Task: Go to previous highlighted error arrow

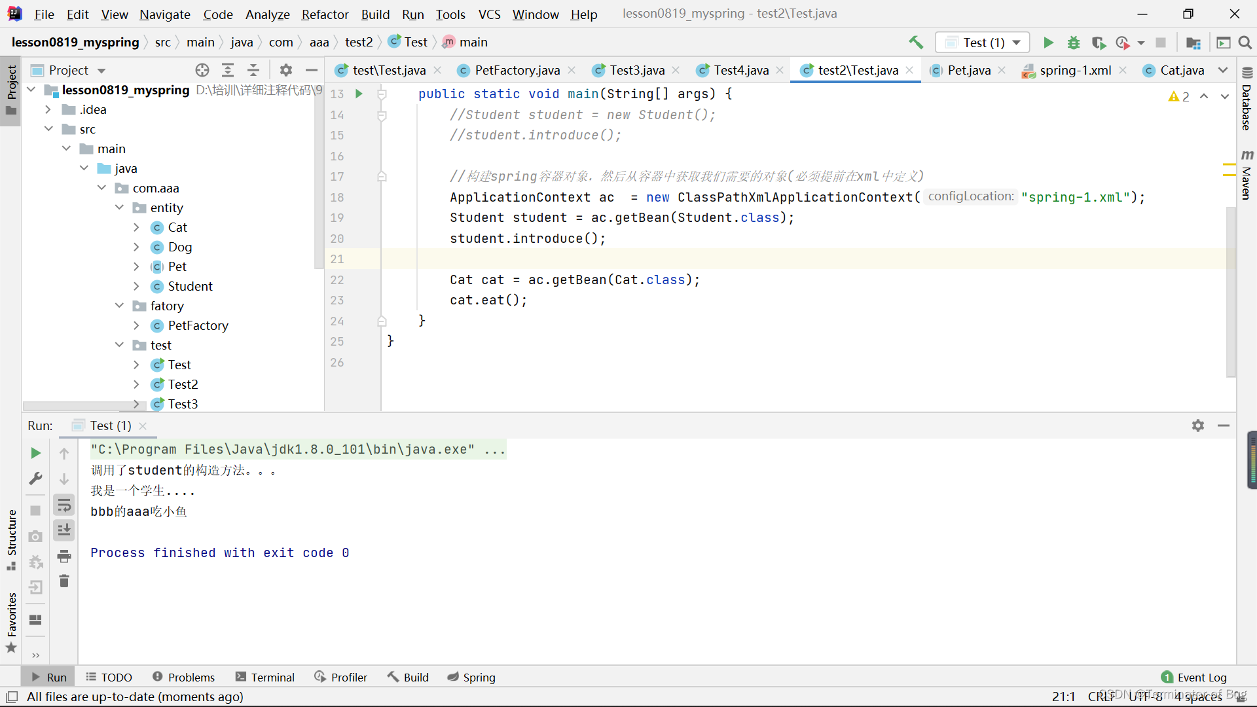Action: click(1204, 96)
